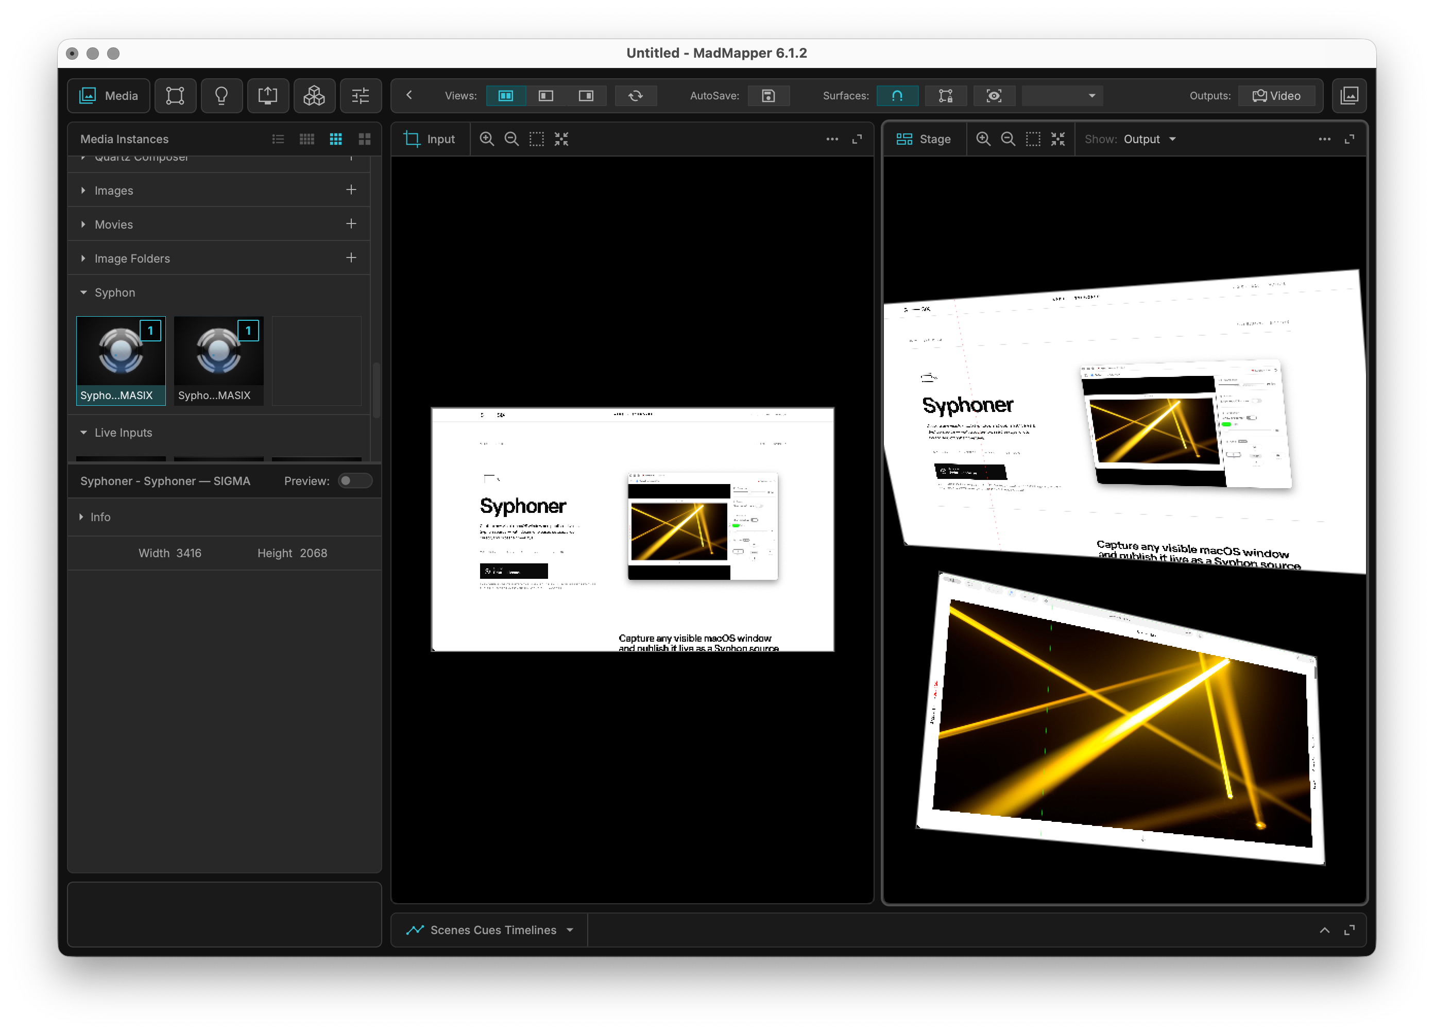
Task: Add an image folder with plus button
Action: point(351,258)
